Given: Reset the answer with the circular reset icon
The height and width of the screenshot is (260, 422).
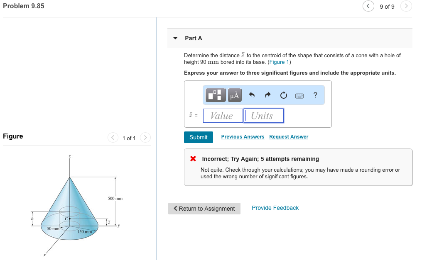Looking at the screenshot, I should tap(283, 95).
